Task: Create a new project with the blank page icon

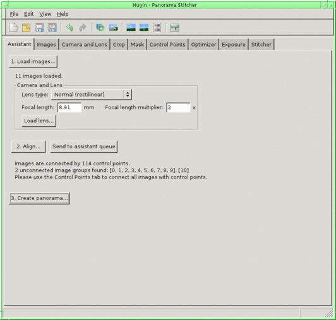Action: click(x=13, y=28)
